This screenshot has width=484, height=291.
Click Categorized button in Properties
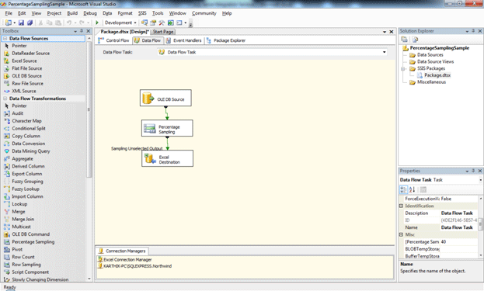(403, 190)
